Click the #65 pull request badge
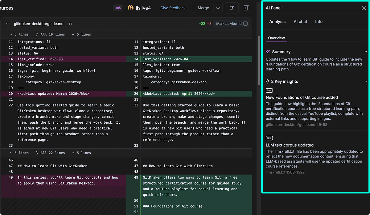The height and width of the screenshot is (215, 370). pyautogui.click(x=118, y=8)
